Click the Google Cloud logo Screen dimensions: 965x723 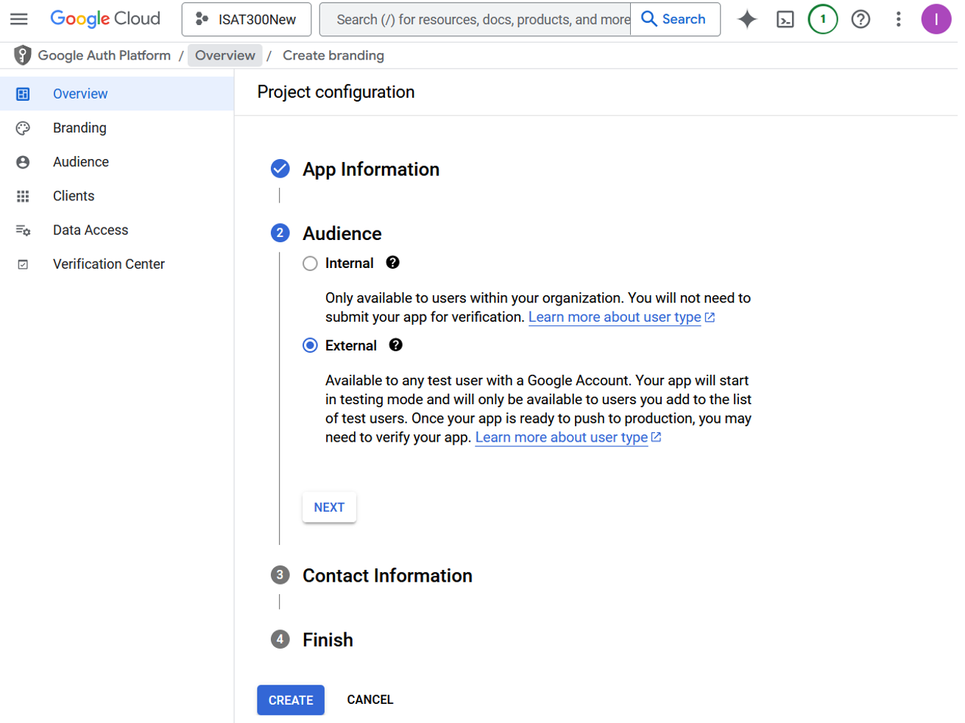[x=105, y=19]
